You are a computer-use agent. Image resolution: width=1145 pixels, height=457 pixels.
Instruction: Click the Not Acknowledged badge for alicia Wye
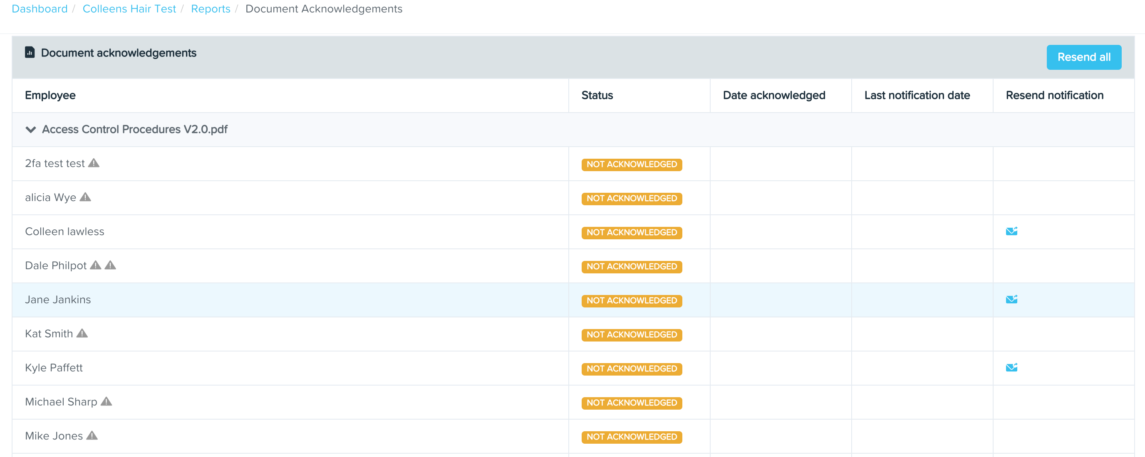click(632, 199)
